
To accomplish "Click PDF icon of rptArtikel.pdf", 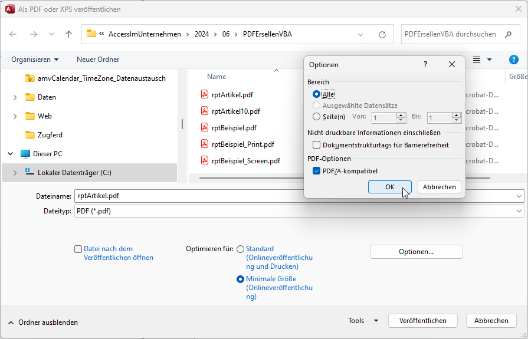I will point(204,94).
